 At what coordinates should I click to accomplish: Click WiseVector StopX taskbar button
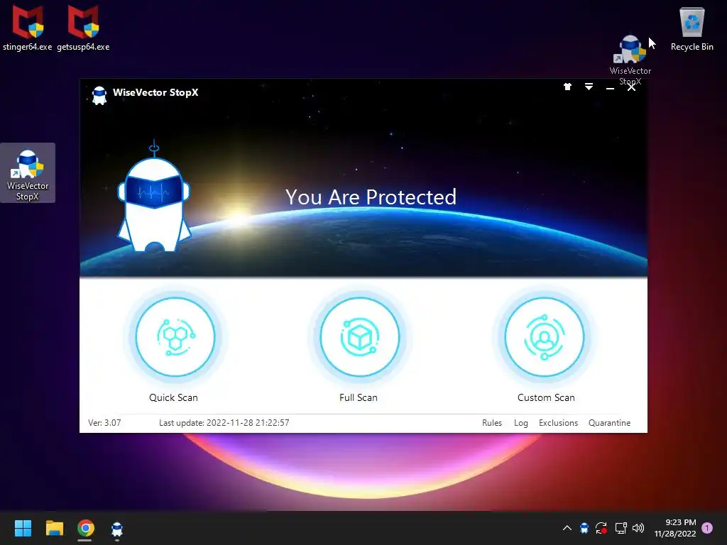pos(117,528)
